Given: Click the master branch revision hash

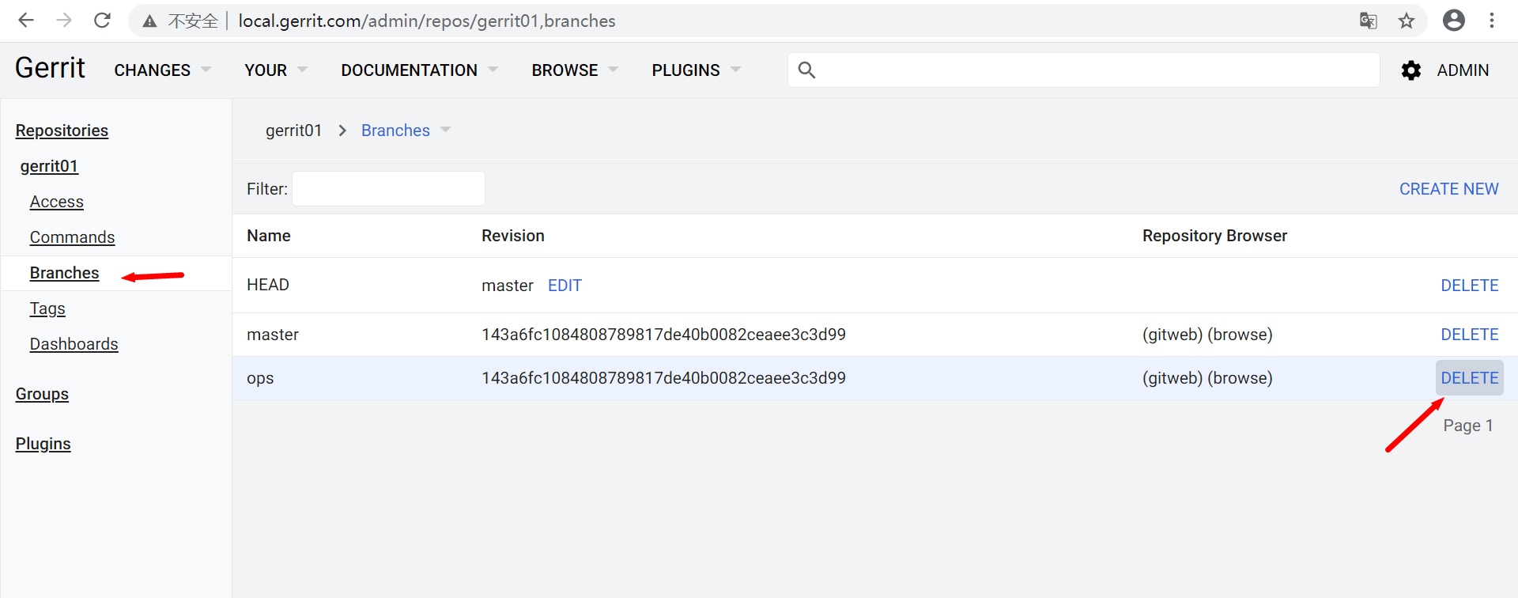Looking at the screenshot, I should [663, 335].
